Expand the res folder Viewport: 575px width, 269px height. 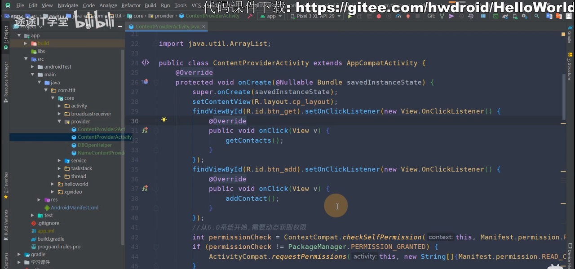(x=39, y=200)
